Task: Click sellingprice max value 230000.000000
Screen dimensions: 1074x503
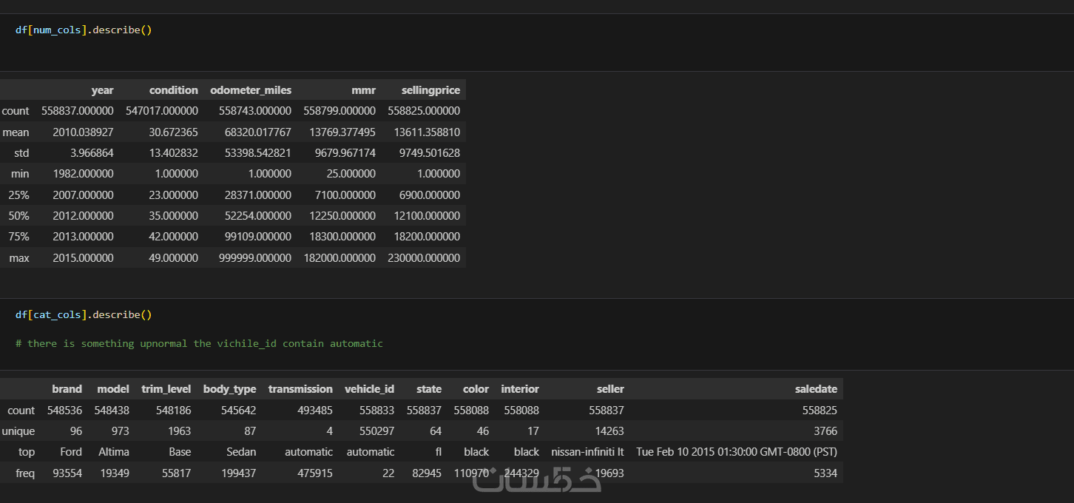Action: [424, 258]
